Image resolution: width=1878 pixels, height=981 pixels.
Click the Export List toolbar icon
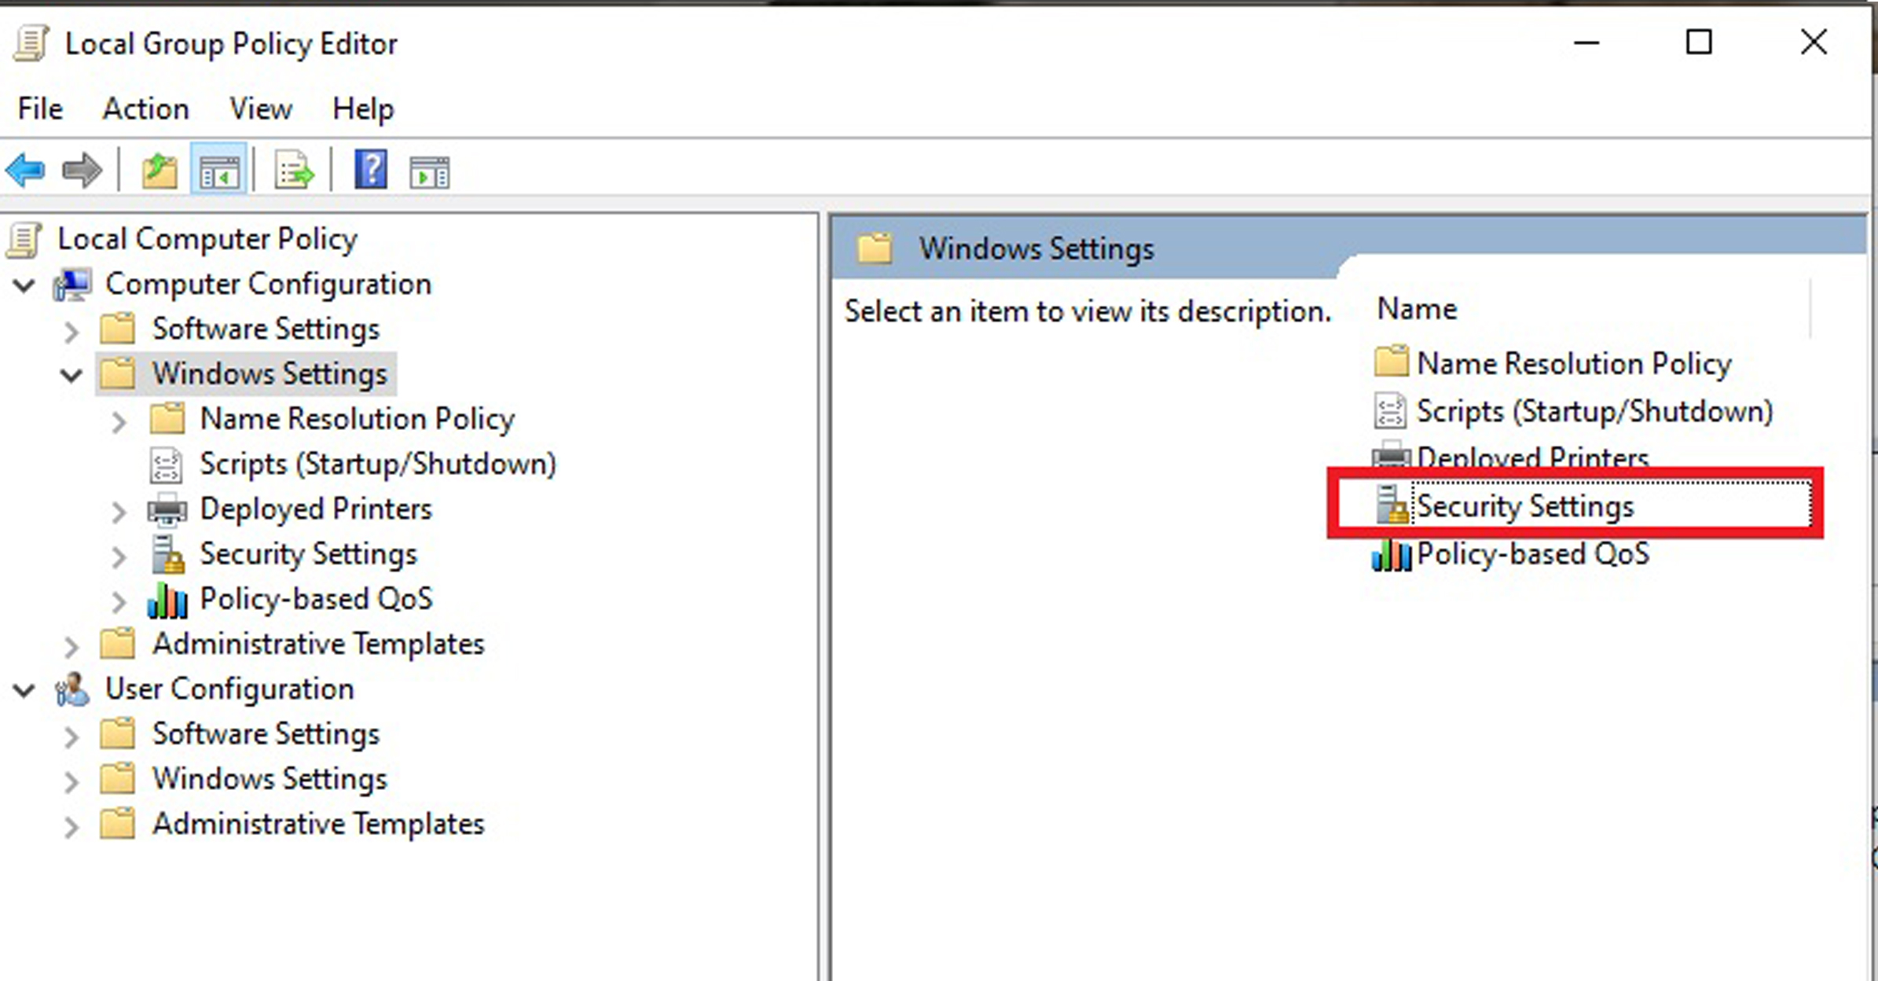[293, 170]
